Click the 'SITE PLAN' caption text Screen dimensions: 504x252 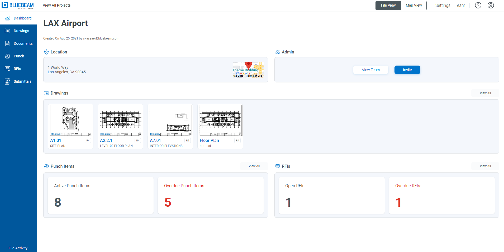(x=58, y=146)
